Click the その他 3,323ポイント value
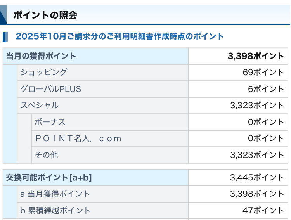Image resolution: width=291 pixels, height=220 pixels. click(257, 155)
